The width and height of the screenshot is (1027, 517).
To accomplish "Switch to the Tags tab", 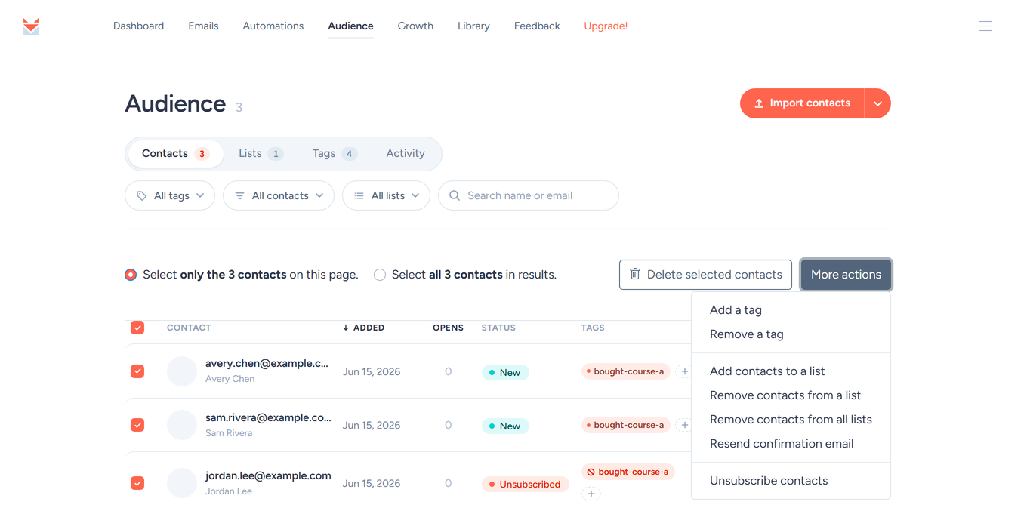I will point(334,153).
